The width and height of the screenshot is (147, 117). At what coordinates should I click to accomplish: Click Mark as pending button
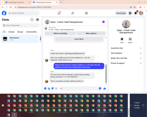pos(60,33)
